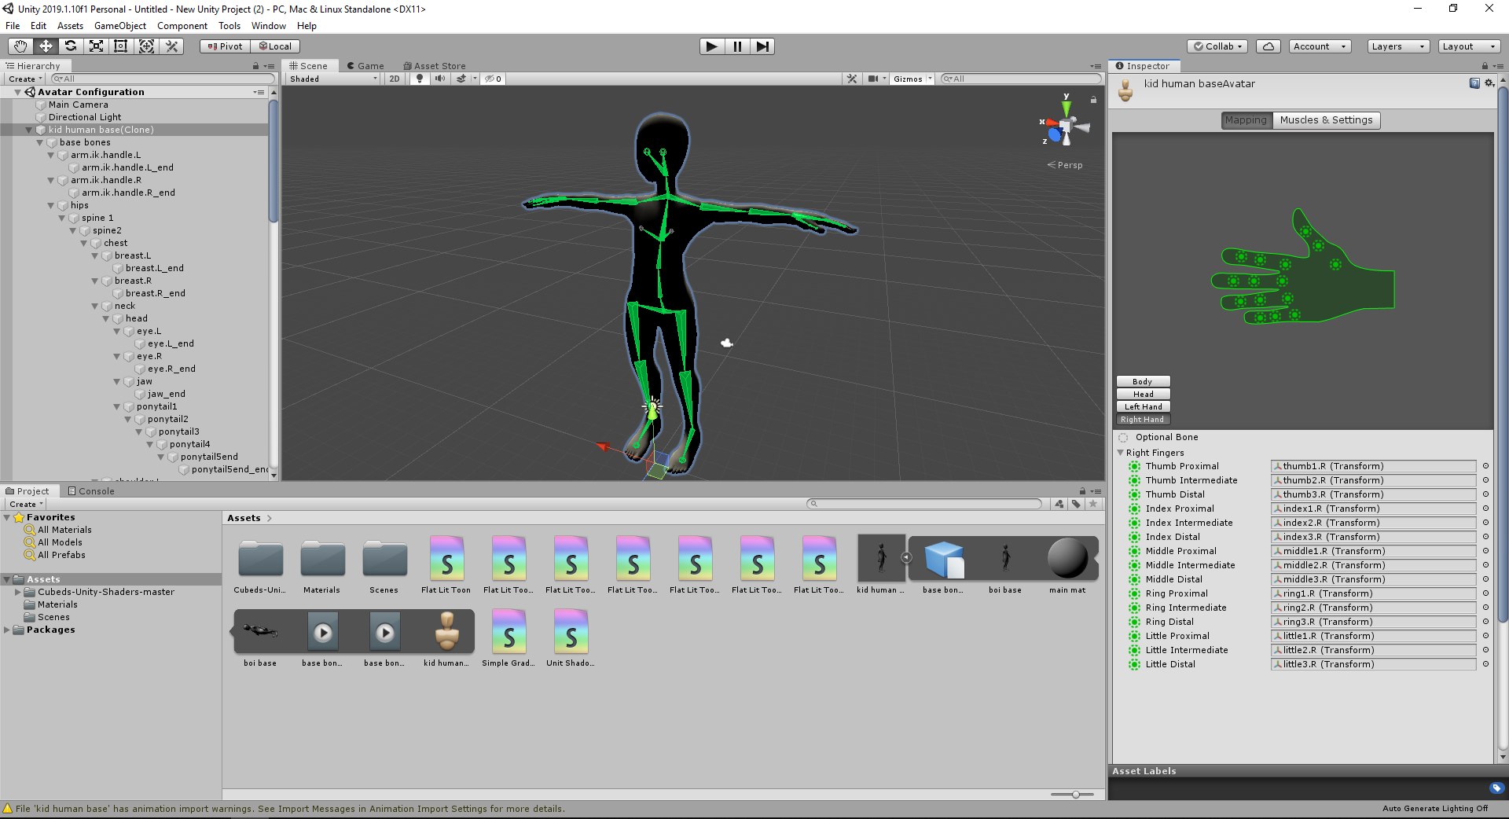This screenshot has width=1509, height=819.
Task: Click the Left Hand mapping button
Action: coord(1143,406)
